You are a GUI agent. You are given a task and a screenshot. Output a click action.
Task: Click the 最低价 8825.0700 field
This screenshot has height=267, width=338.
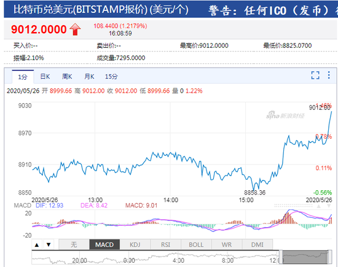point(288,45)
